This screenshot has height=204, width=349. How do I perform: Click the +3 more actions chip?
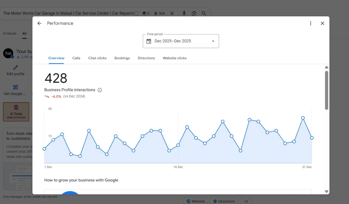tap(246, 201)
